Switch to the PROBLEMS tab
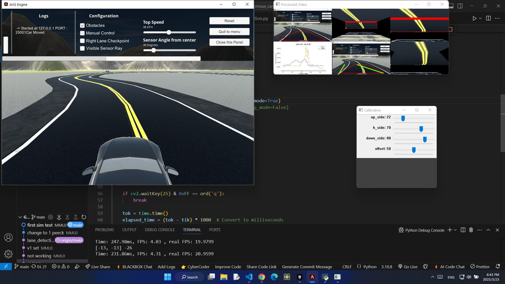The height and width of the screenshot is (284, 505). click(104, 230)
